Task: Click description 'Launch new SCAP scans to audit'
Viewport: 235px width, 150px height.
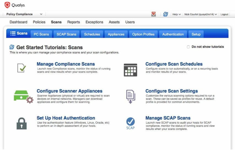Action: coord(180,126)
